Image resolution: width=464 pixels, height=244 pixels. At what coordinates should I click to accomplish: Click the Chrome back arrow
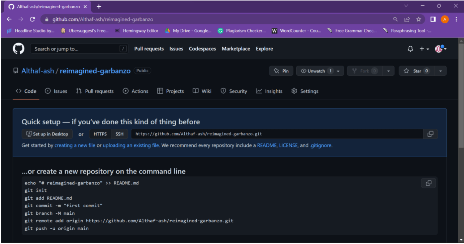(x=9, y=19)
